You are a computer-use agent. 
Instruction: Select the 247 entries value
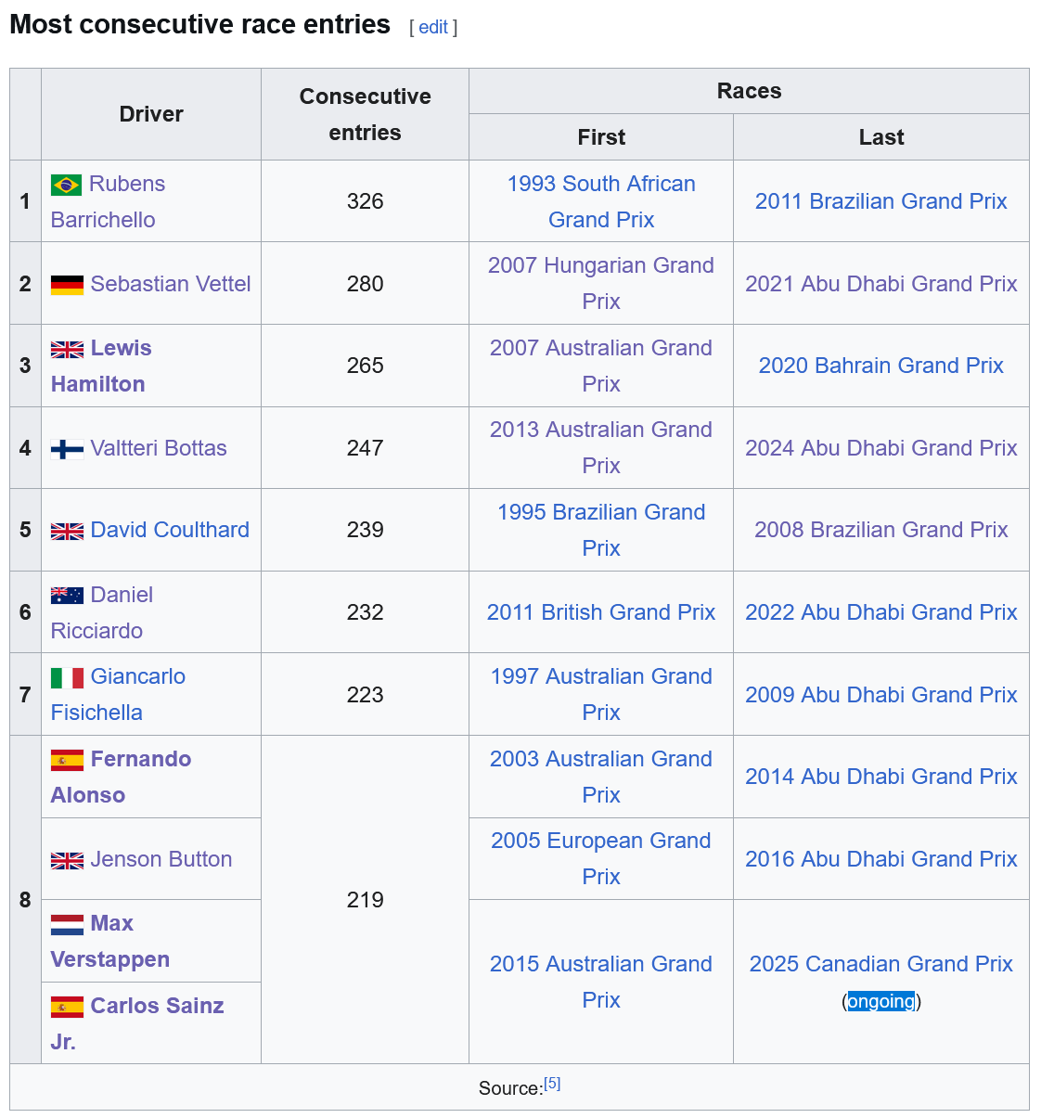click(x=366, y=448)
